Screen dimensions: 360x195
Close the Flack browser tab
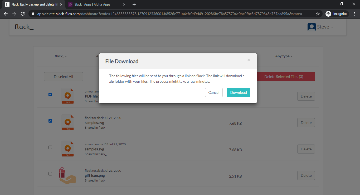[61, 4]
